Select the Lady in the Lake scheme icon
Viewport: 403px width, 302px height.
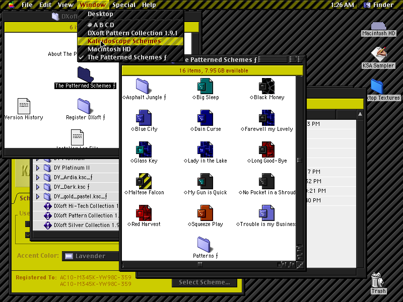point(205,149)
